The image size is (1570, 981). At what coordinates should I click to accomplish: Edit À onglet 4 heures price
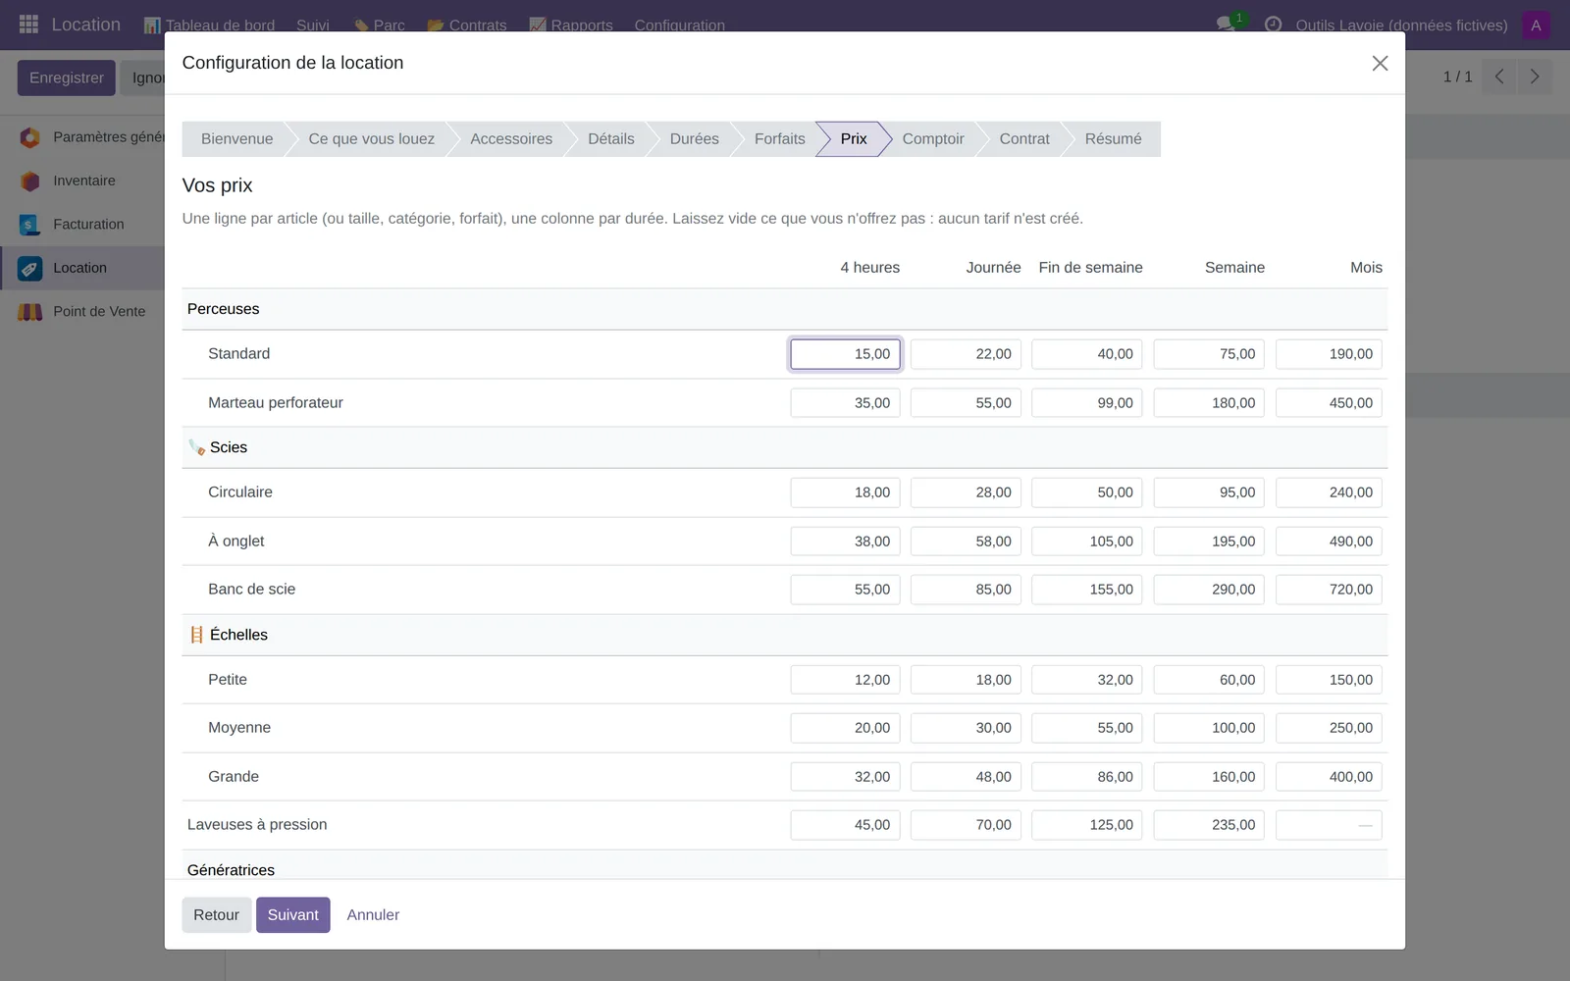845,542
